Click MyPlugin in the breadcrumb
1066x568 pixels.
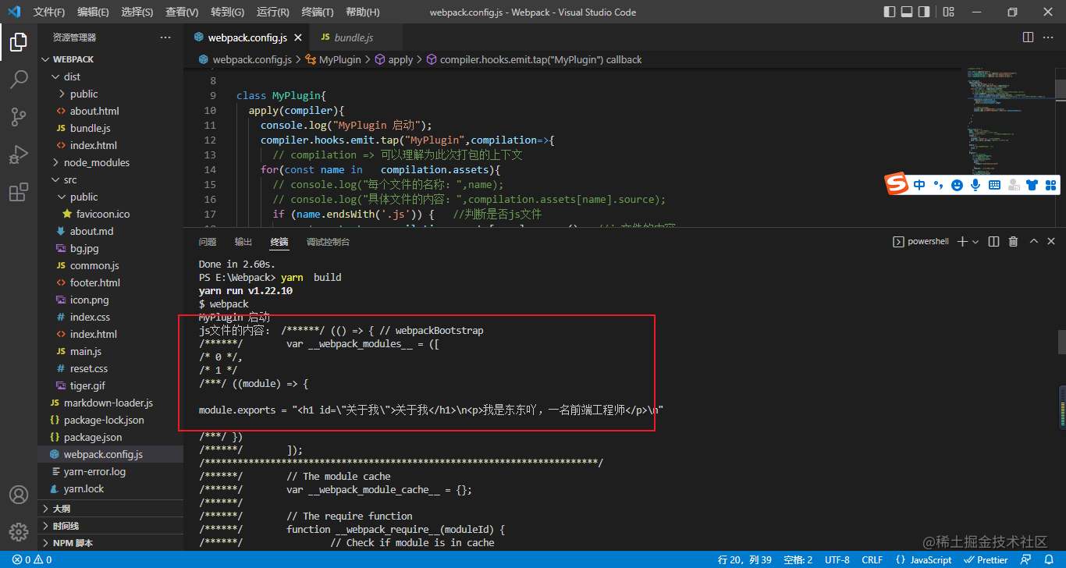pos(340,59)
